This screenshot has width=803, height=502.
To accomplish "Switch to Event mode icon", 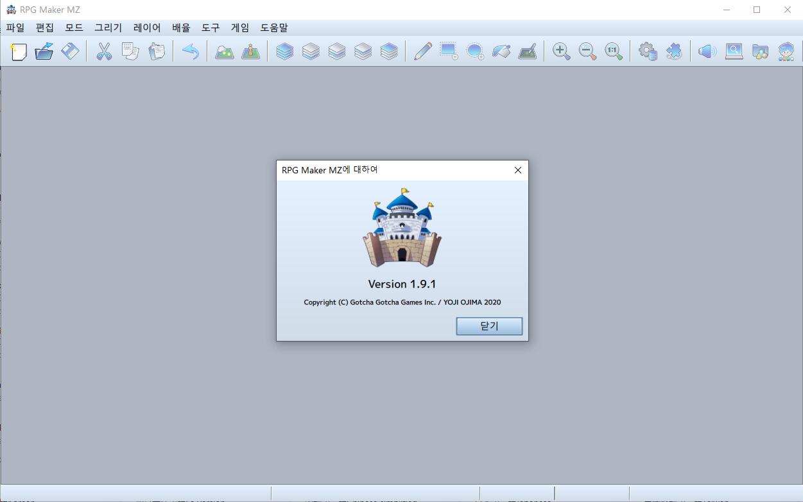I will tap(250, 51).
